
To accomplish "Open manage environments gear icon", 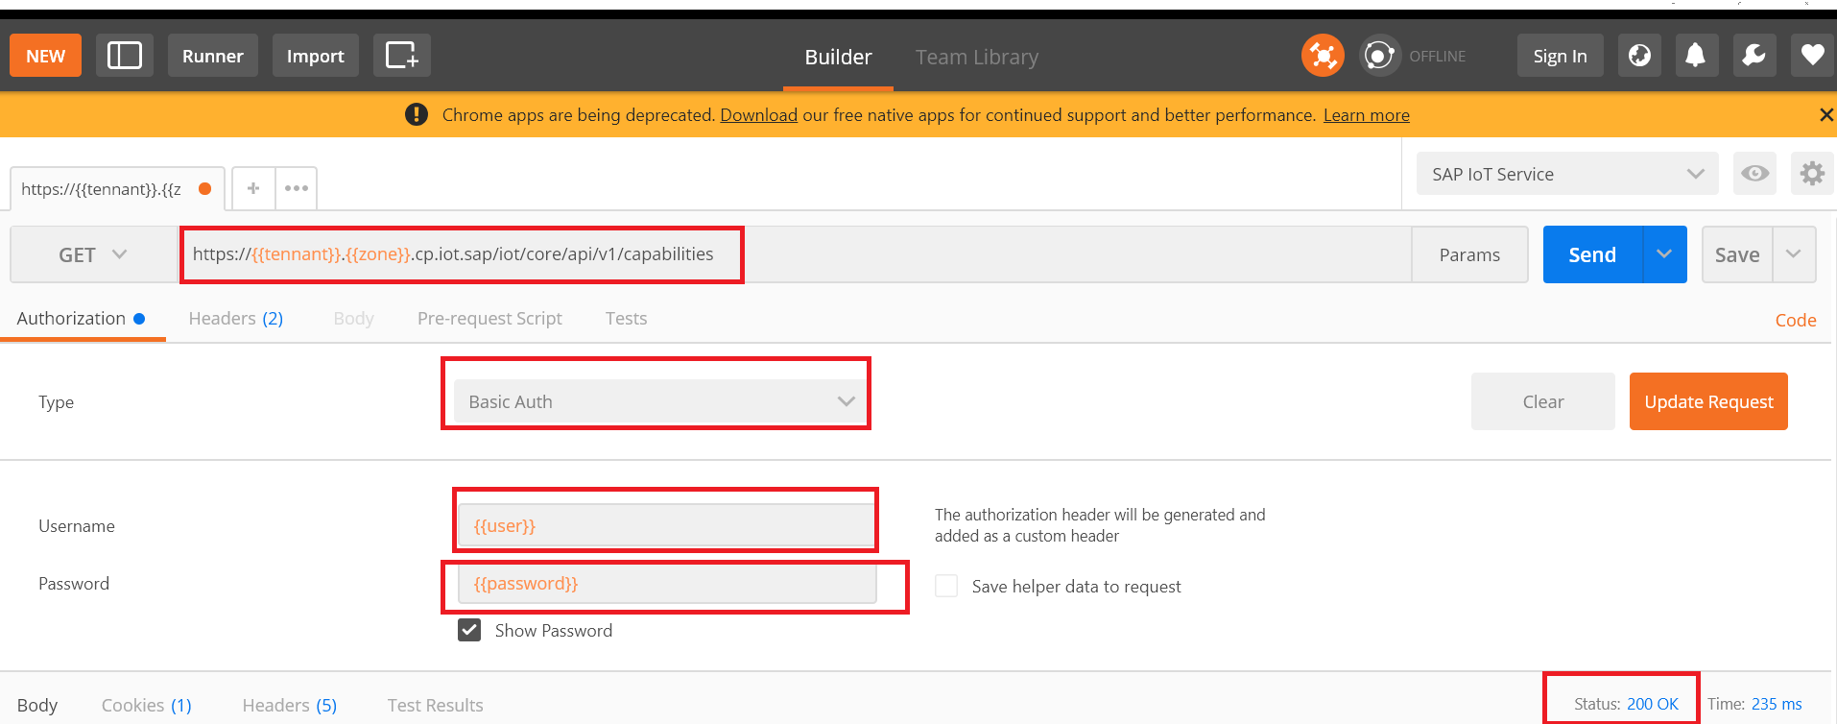I will [1811, 174].
